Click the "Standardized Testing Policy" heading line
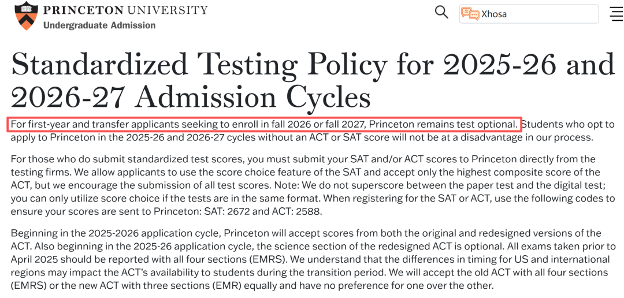The image size is (624, 298). tap(312, 64)
